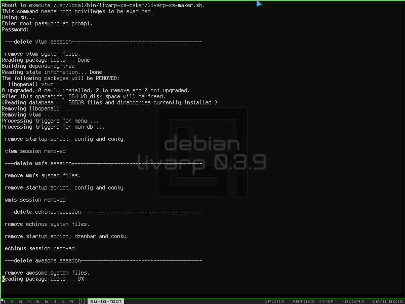Click the '---delete echinus session' header line
Screen dimensions: 405x304
point(103,212)
